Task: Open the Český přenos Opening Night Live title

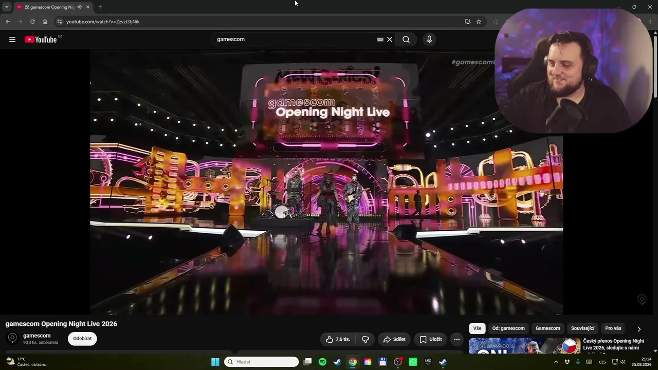Action: [614, 346]
